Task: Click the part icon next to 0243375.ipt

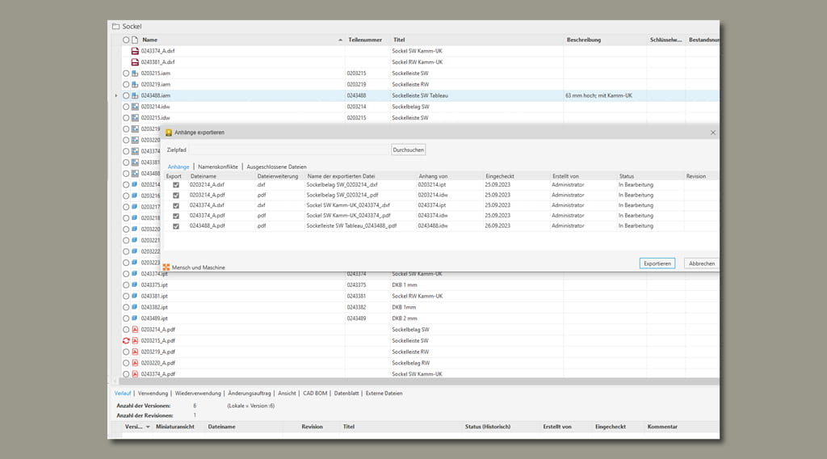Action: coord(135,285)
